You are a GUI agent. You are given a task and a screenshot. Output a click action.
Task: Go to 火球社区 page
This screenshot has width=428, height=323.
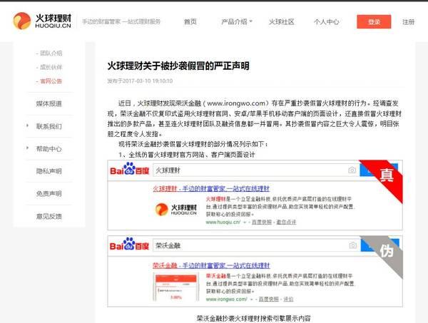pyautogui.click(x=282, y=22)
